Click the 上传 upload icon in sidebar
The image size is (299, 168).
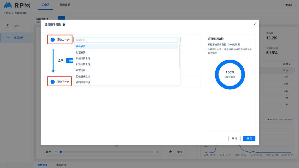[8, 26]
